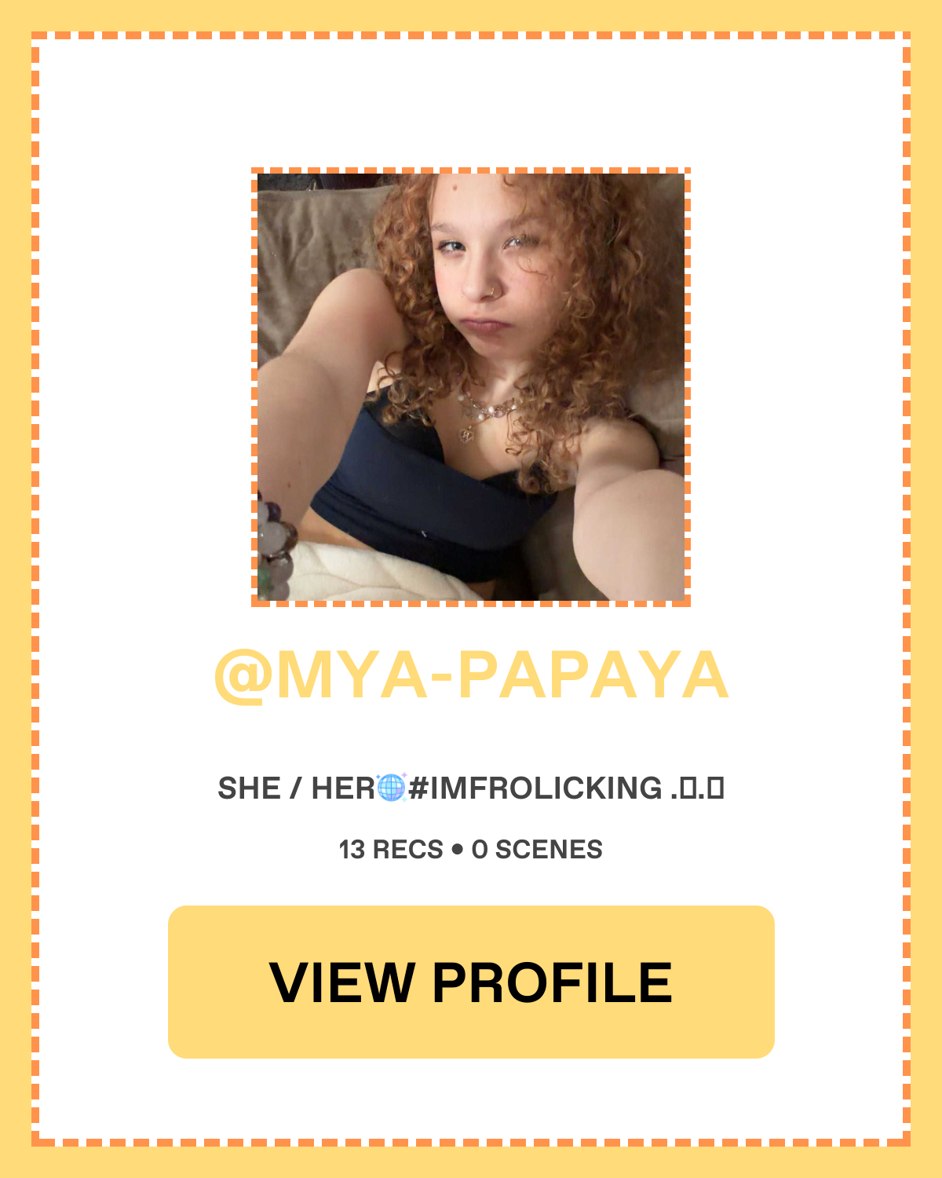Click the PAPAYA part of the username
The width and height of the screenshot is (942, 1178).
[593, 675]
